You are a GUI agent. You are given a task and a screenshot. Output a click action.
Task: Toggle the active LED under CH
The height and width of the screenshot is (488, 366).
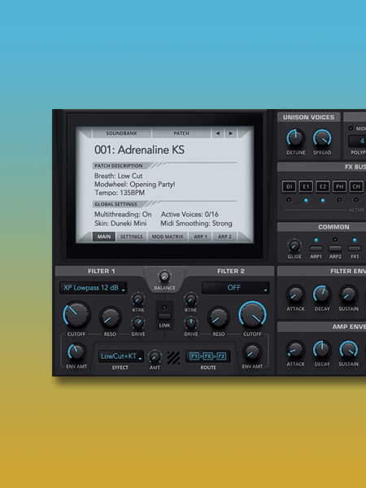(x=356, y=200)
